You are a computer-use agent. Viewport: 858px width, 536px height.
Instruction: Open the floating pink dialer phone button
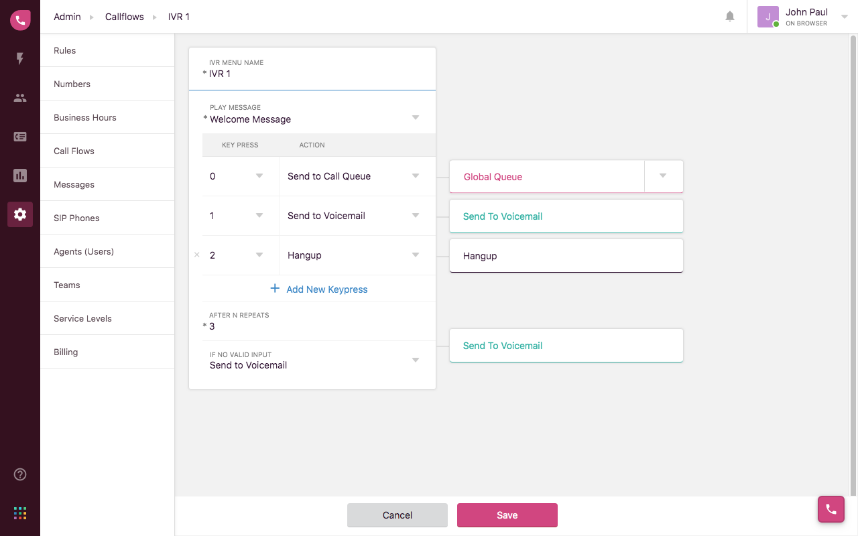coord(831,509)
